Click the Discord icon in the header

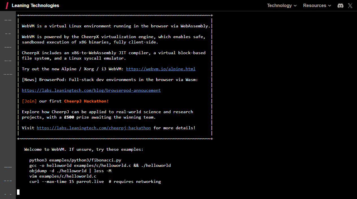point(340,5)
